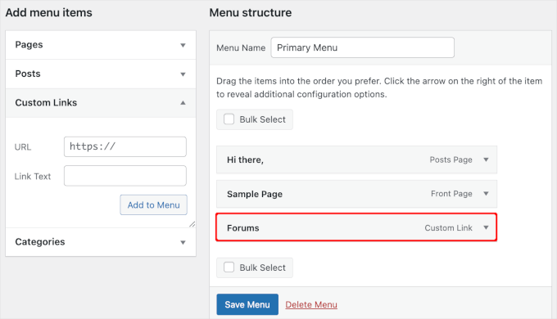Open options arrow for Hi there, item
The height and width of the screenshot is (319, 557).
pos(486,159)
